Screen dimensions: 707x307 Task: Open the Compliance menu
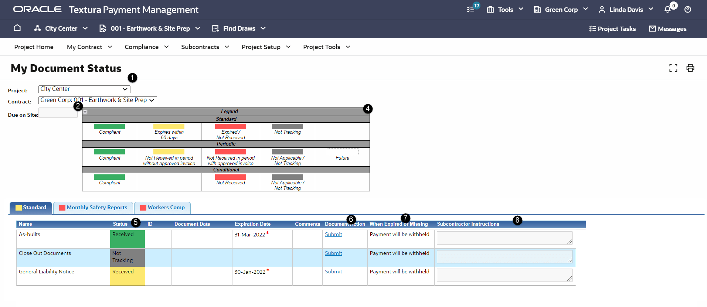tap(147, 47)
